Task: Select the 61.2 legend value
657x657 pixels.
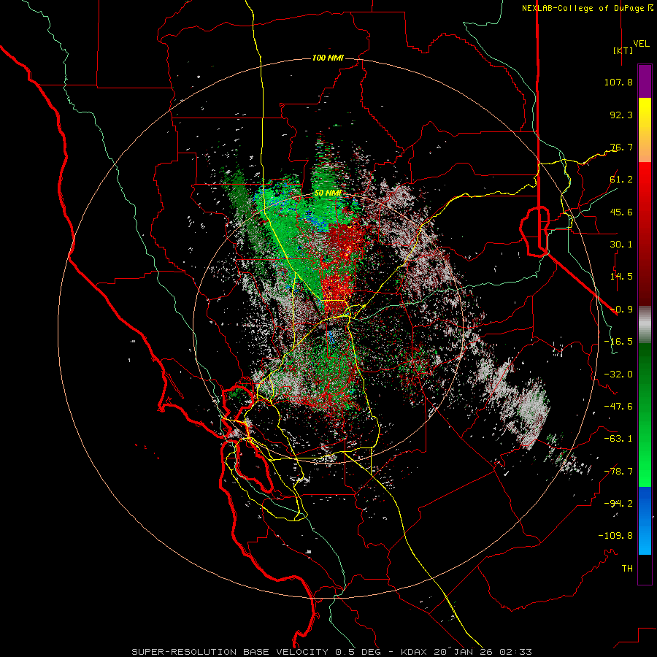Action: 621,180
